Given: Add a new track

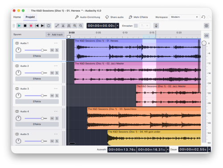Looking at the screenshot, I should point(55,35).
